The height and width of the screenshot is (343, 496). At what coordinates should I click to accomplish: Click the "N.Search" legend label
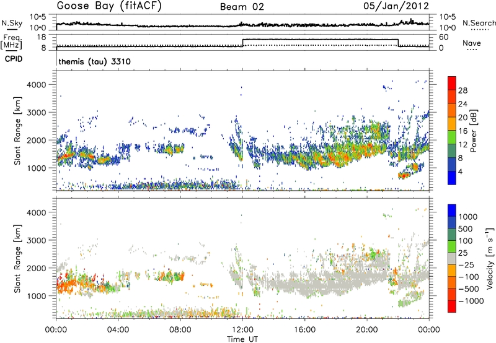coord(479,23)
